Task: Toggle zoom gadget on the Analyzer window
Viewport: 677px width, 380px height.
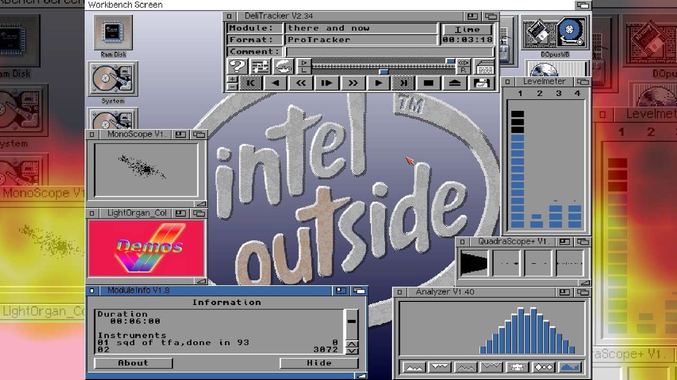Action: [565, 292]
